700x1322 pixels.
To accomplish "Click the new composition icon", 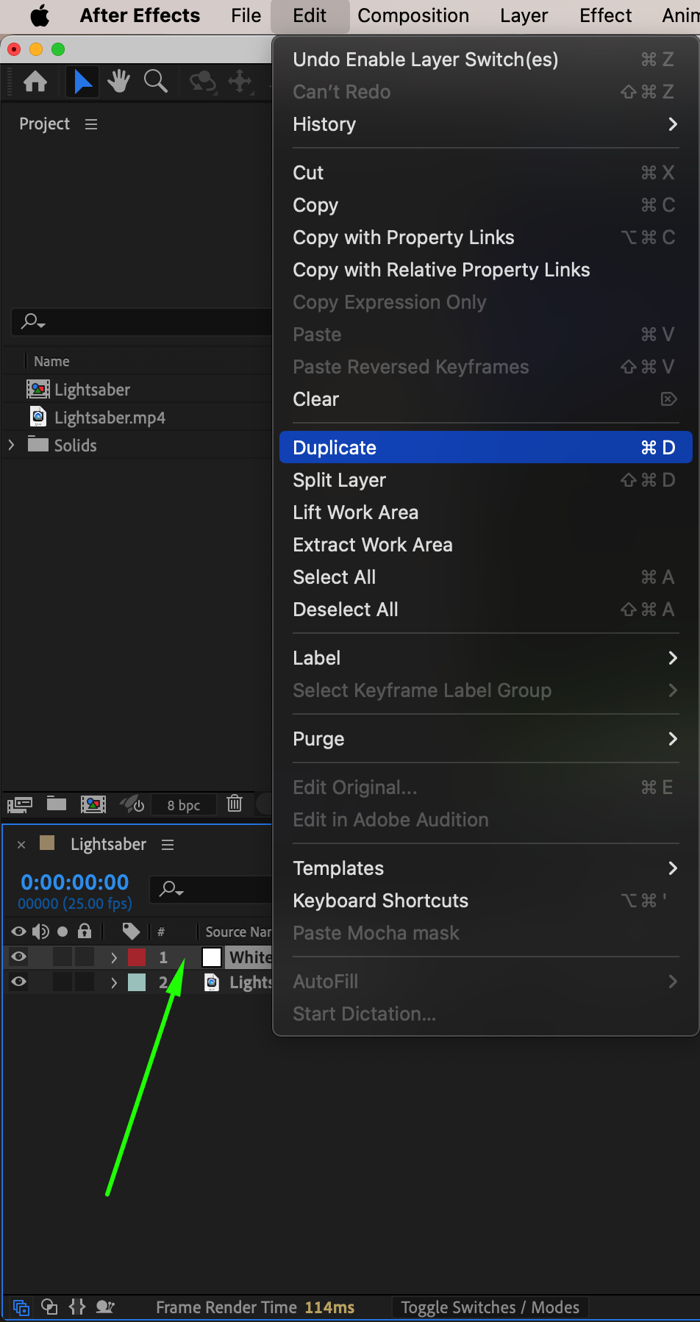I will click(93, 804).
